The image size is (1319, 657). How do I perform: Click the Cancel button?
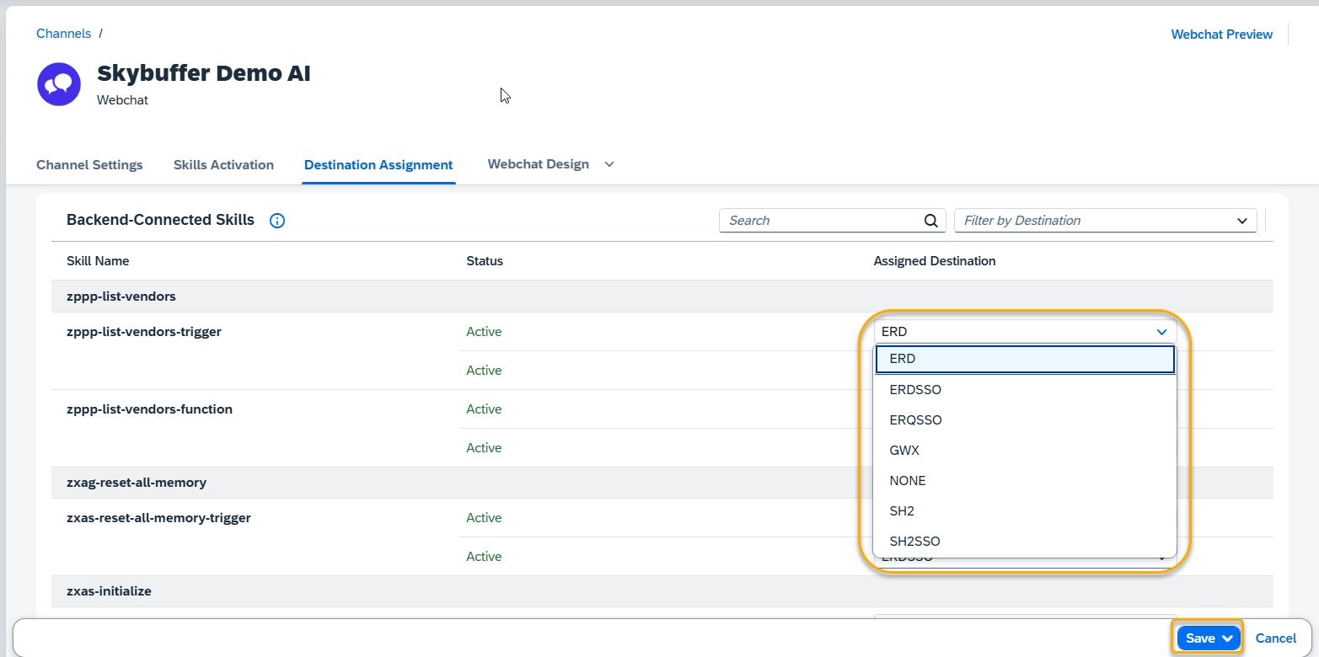(1275, 638)
